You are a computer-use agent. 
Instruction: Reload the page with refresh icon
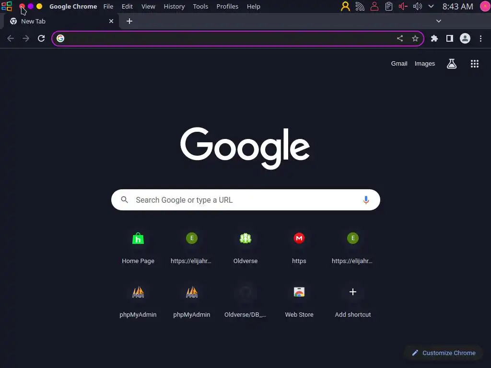(x=41, y=38)
